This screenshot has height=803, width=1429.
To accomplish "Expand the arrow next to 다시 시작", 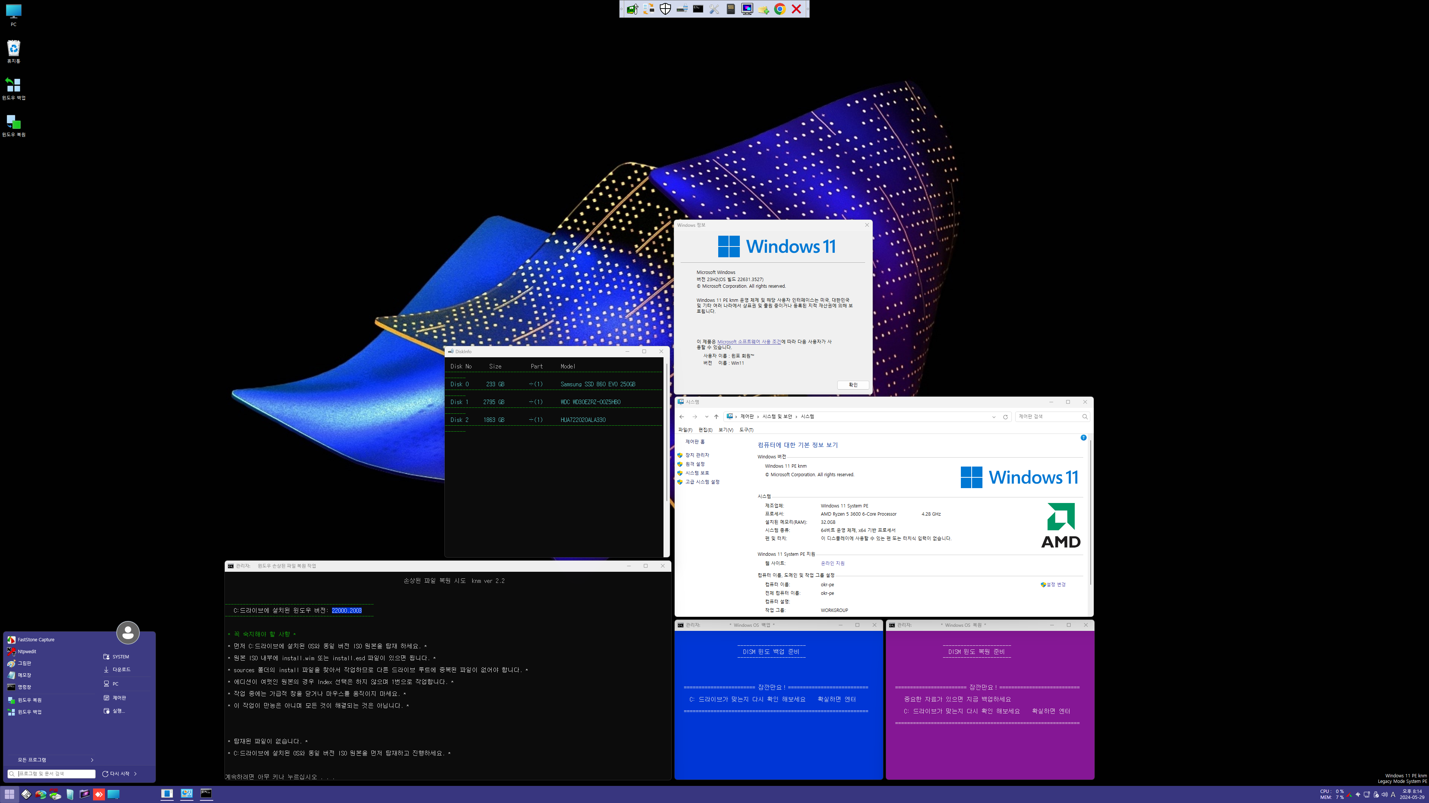I will tap(135, 774).
